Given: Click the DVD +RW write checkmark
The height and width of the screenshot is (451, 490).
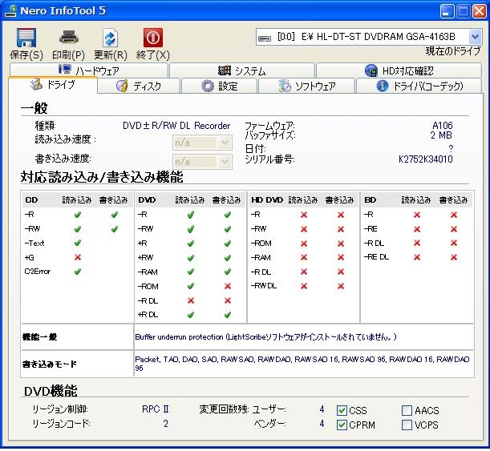Looking at the screenshot, I should point(228,258).
